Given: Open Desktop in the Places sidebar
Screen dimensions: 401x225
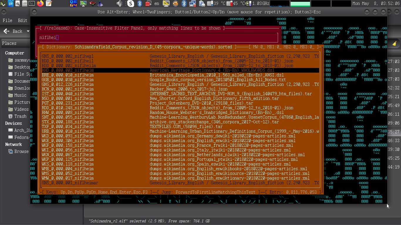Looking at the screenshot, I should (19, 67).
